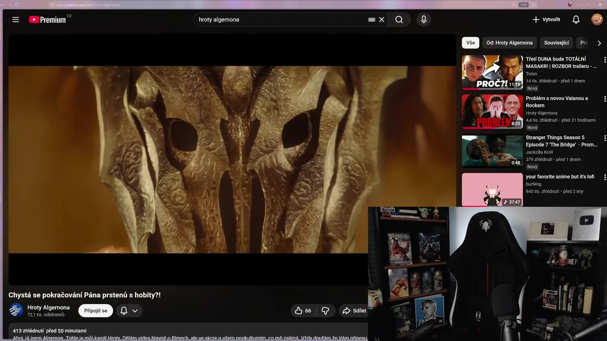Show more chips with right arrow
The image size is (607, 341).
(x=599, y=43)
